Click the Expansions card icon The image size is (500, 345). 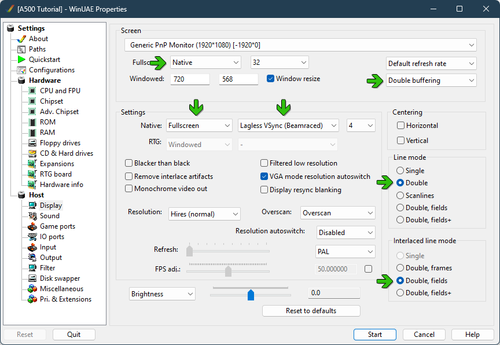tap(32, 164)
